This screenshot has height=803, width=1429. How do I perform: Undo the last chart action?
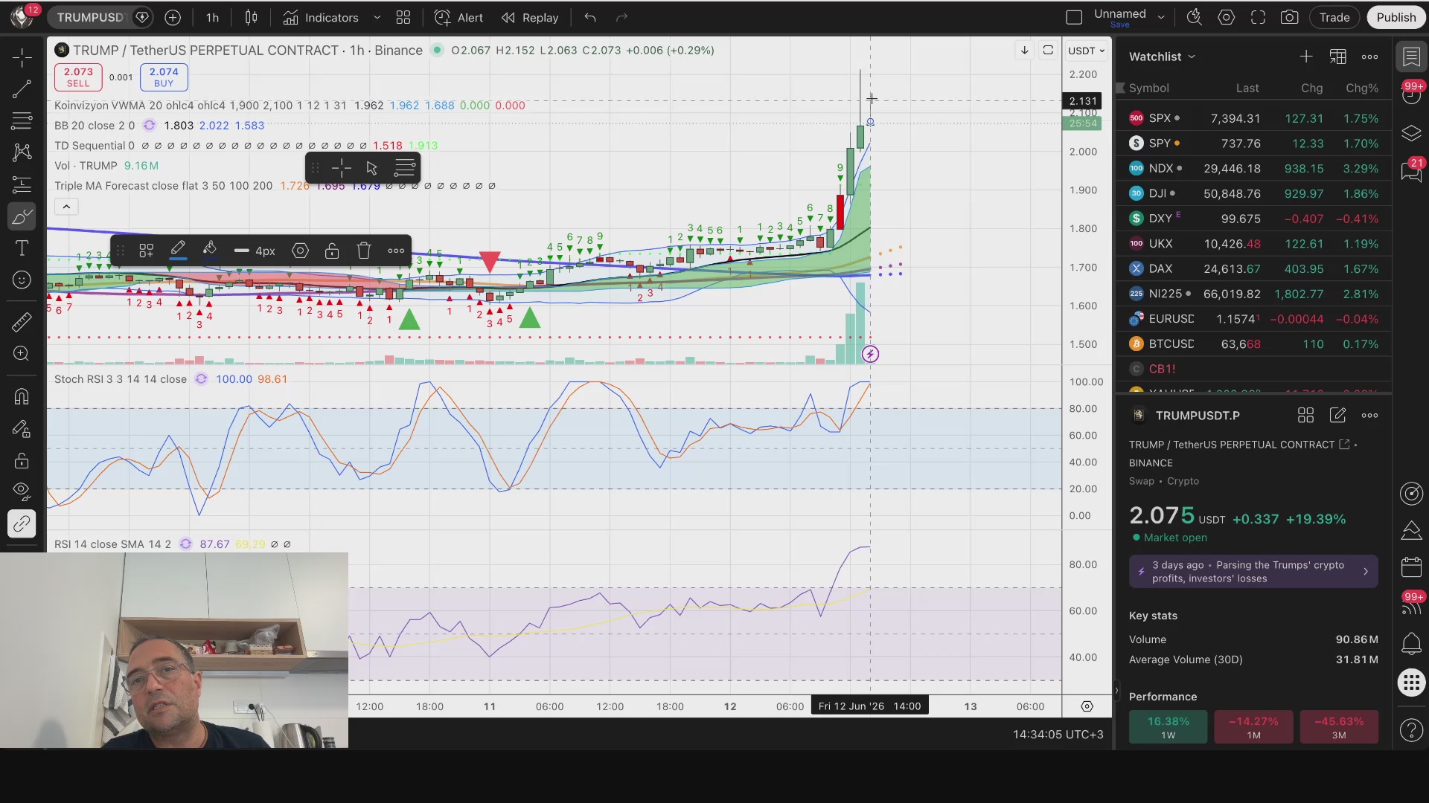click(x=589, y=17)
